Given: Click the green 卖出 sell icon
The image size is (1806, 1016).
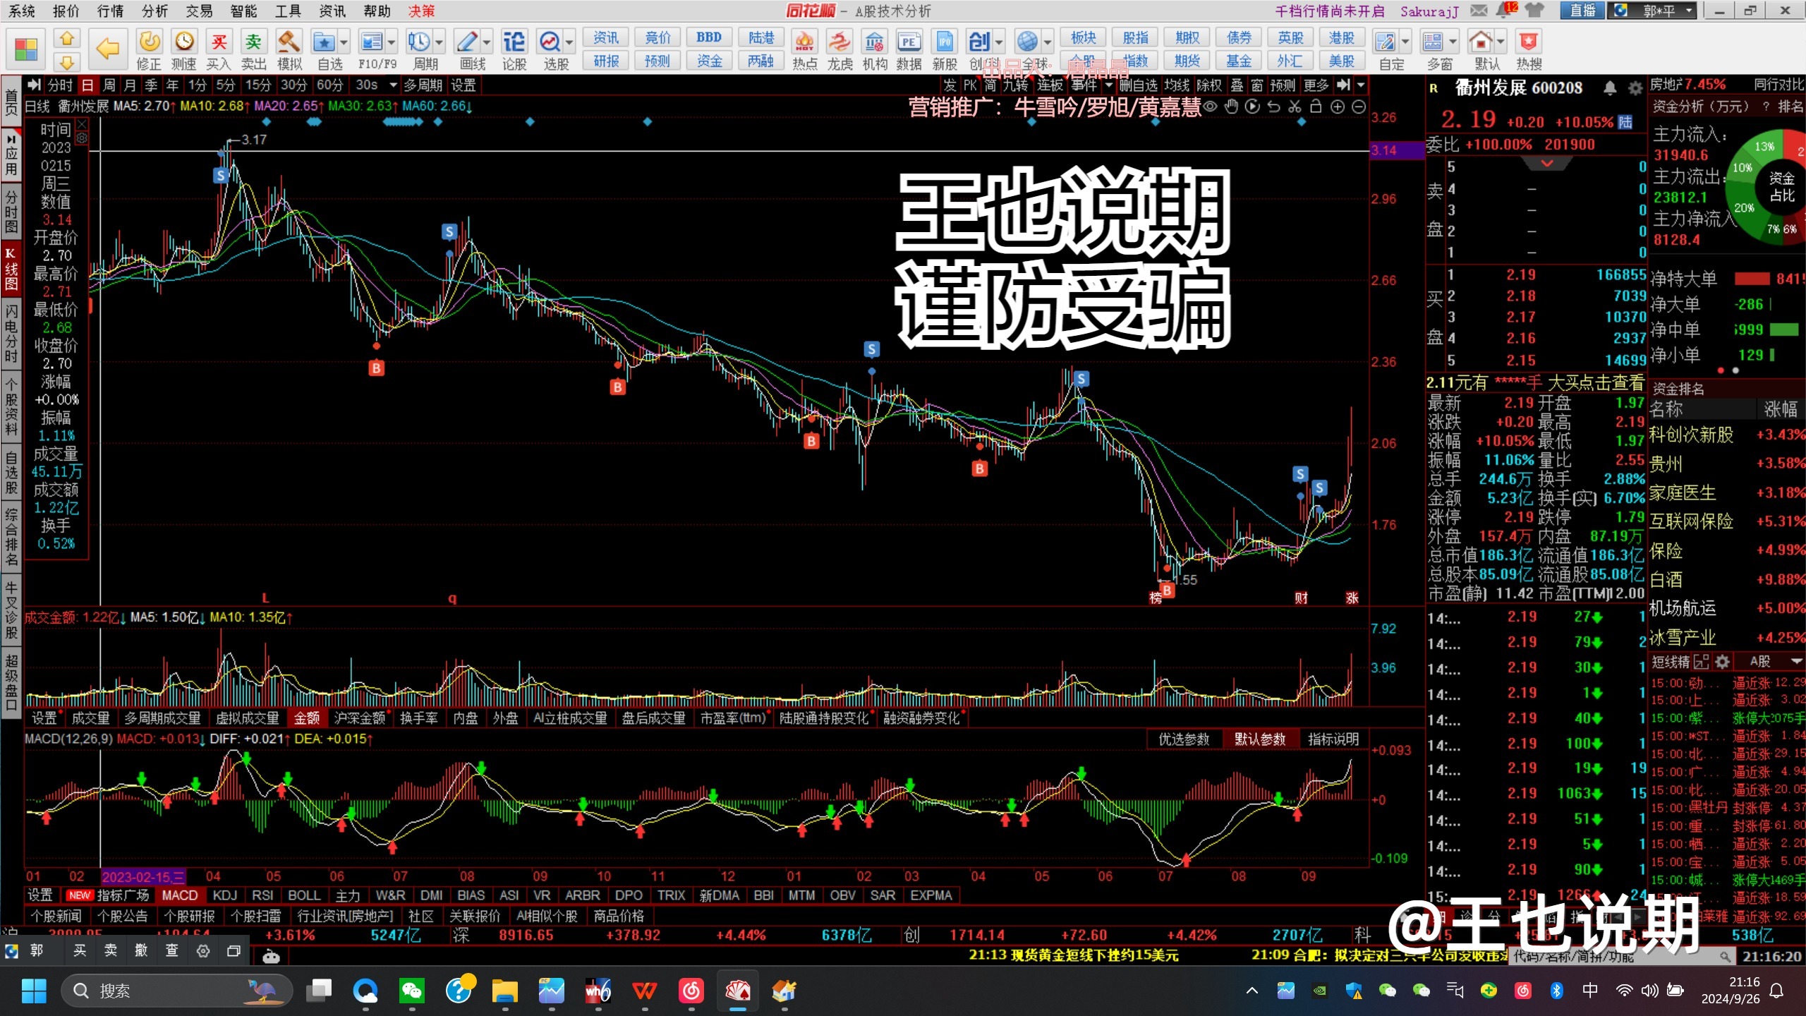Looking at the screenshot, I should point(253,42).
